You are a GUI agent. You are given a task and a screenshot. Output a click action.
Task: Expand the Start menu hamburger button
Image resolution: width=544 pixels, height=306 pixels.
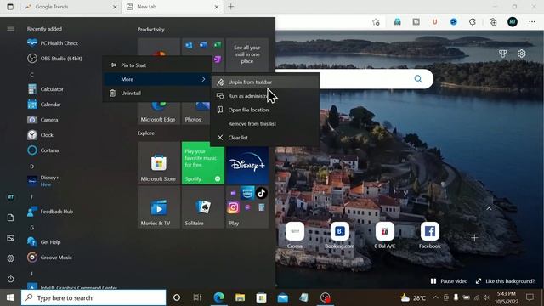pos(11,28)
